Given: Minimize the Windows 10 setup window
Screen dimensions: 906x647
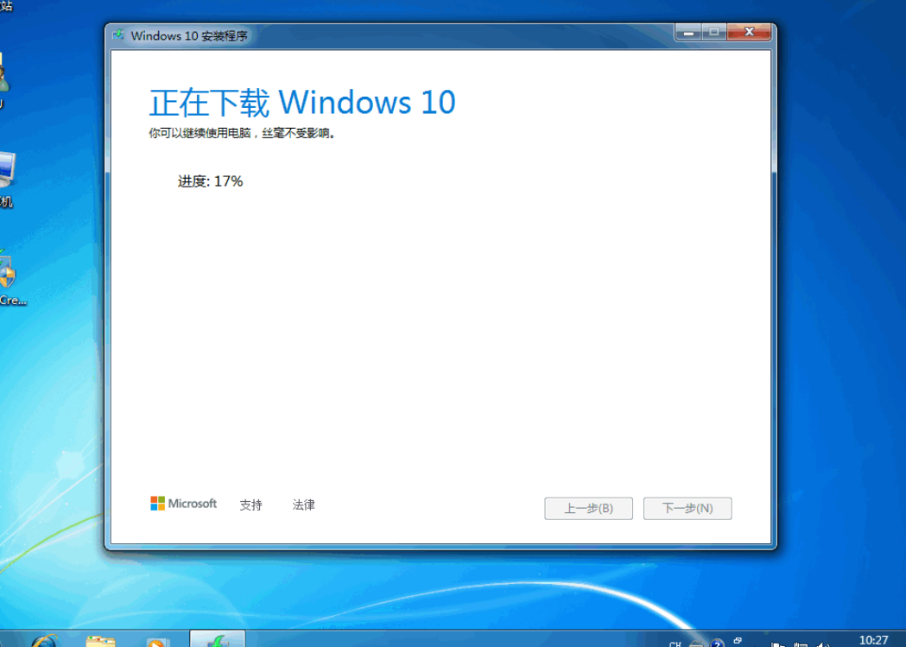Looking at the screenshot, I should 688,32.
